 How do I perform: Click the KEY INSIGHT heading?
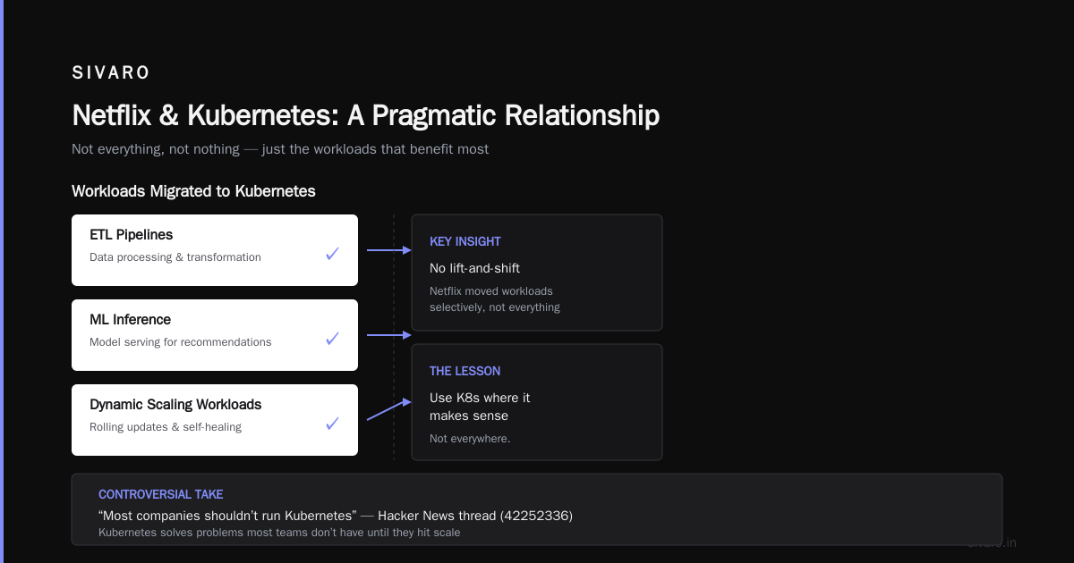(465, 241)
